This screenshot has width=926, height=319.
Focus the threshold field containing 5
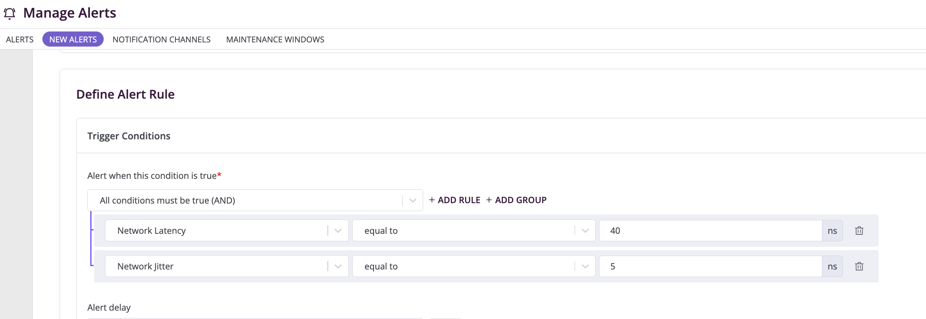coord(709,266)
